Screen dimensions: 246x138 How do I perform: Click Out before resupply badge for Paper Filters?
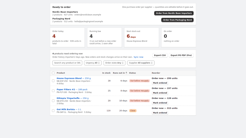[139, 91]
